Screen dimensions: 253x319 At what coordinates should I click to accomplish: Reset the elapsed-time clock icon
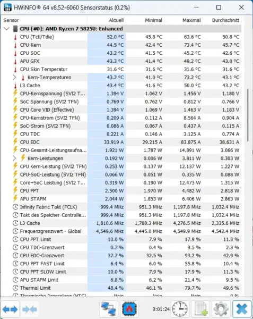pos(180,309)
